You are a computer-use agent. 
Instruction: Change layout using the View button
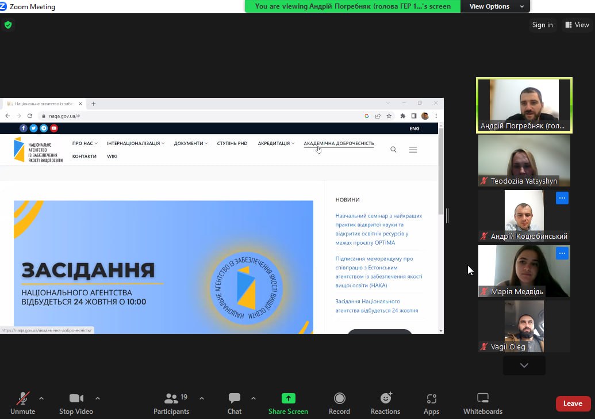(577, 25)
